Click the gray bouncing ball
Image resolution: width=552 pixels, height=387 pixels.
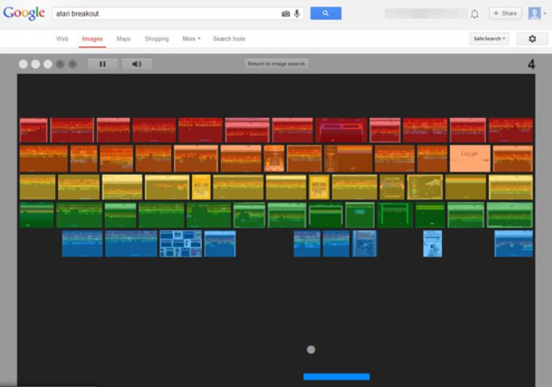tap(311, 349)
